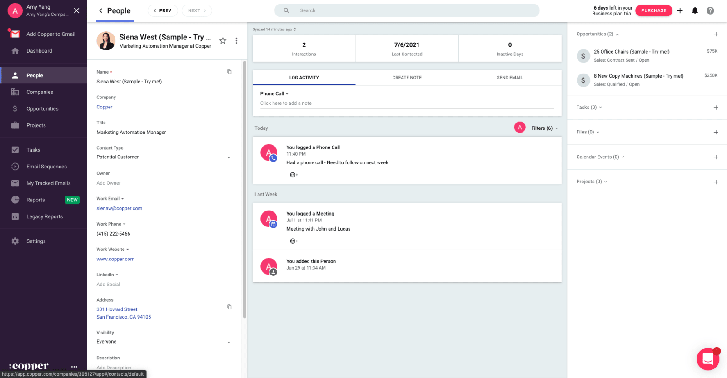Open Settings gear in sidebar

point(15,241)
